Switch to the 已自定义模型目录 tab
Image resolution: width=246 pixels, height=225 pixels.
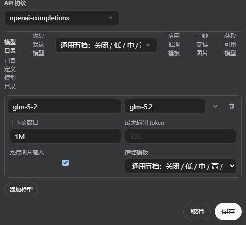click(10, 74)
